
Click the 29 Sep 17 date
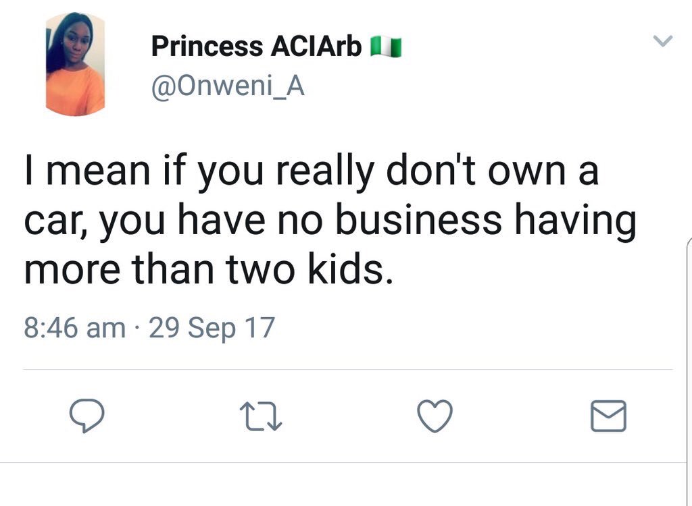[211, 328]
